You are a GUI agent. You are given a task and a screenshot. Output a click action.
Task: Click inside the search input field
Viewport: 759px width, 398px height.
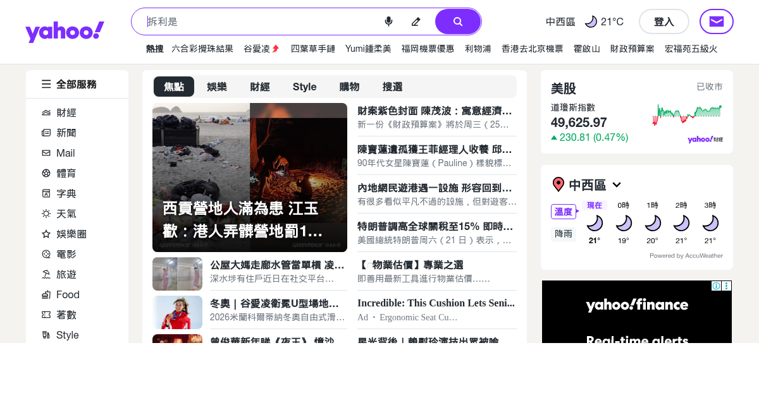(x=259, y=21)
